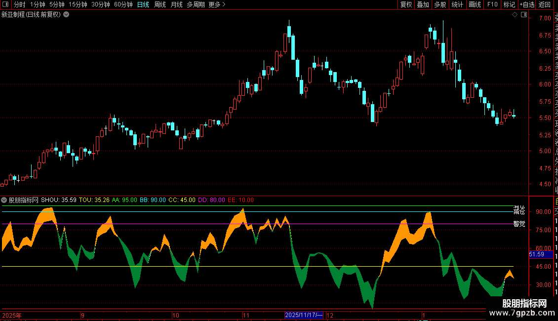Switch to 日线 daily chart
The width and height of the screenshot is (558, 321).
tap(143, 4)
